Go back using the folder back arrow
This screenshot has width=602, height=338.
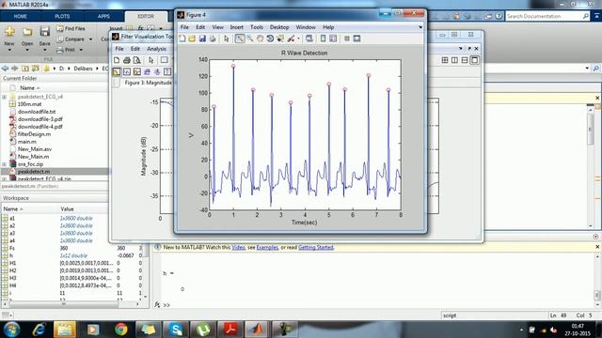coord(5,69)
